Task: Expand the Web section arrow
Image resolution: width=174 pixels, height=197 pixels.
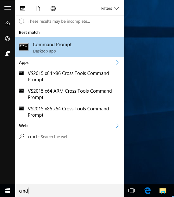Action: pos(117,126)
